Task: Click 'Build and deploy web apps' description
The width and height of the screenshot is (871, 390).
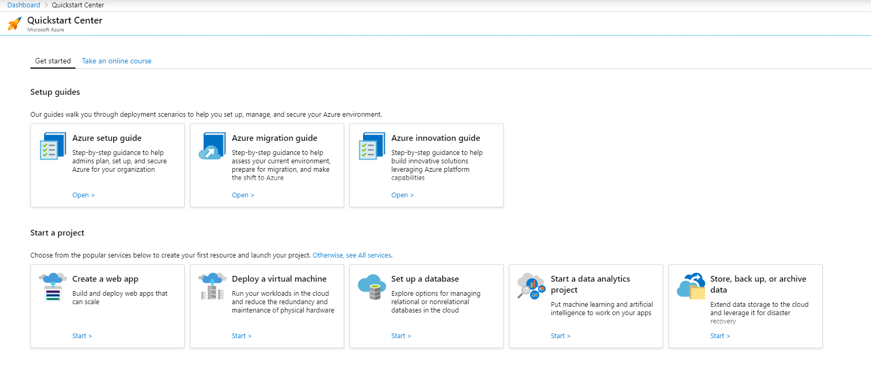Action: [x=120, y=298]
